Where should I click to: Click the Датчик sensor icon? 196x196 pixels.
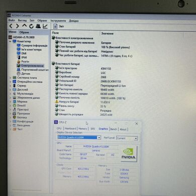click(x=19, y=73)
